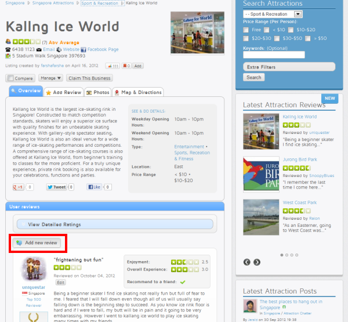Check the $20-$30 price range option
The height and width of the screenshot is (322, 348).
coord(247,38)
